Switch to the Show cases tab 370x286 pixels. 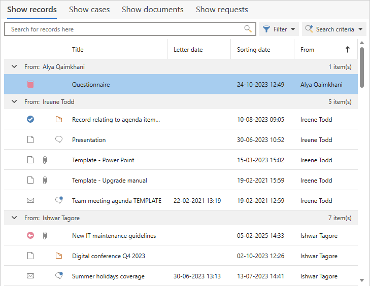[x=89, y=10]
